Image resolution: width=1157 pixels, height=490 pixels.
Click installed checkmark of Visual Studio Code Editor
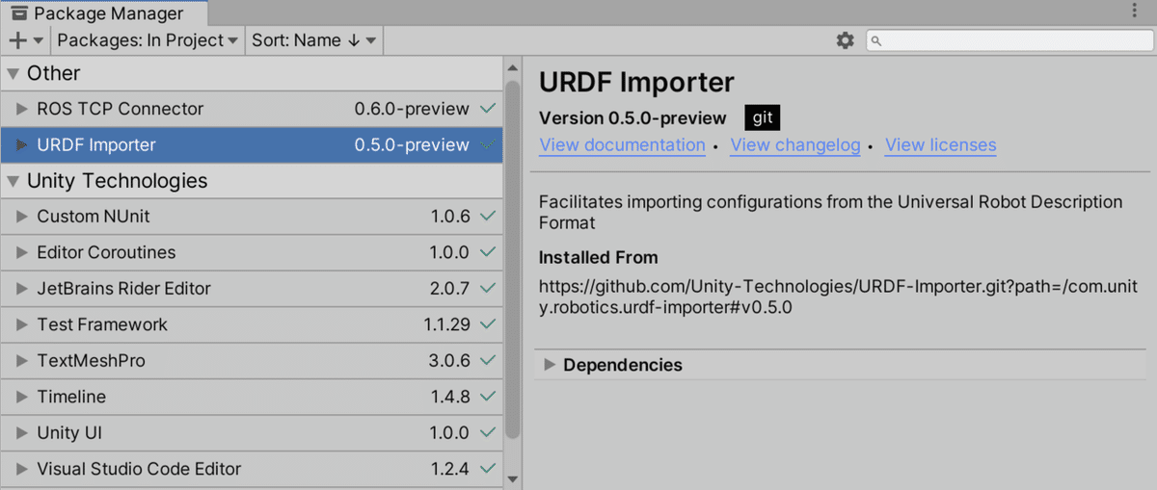tap(488, 469)
